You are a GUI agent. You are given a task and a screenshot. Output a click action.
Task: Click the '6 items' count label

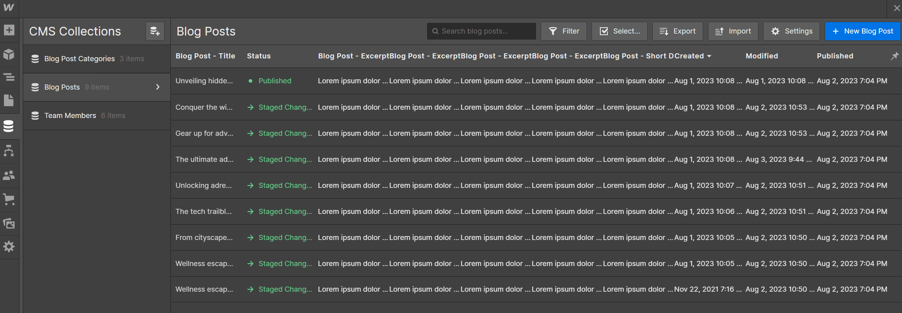[113, 116]
